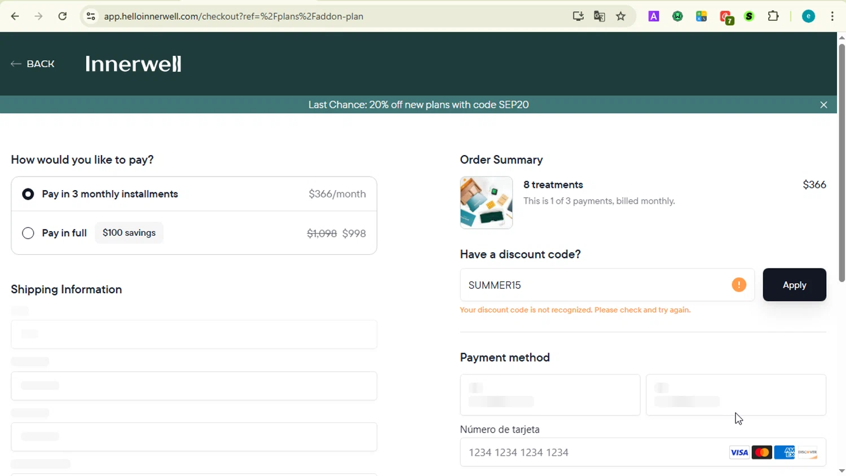This screenshot has width=846, height=476.
Task: Click the browser forward arrow
Action: (x=38, y=16)
